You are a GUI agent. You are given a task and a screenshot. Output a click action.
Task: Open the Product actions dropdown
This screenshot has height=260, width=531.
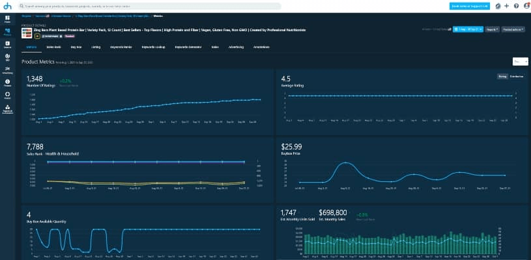coord(513,30)
